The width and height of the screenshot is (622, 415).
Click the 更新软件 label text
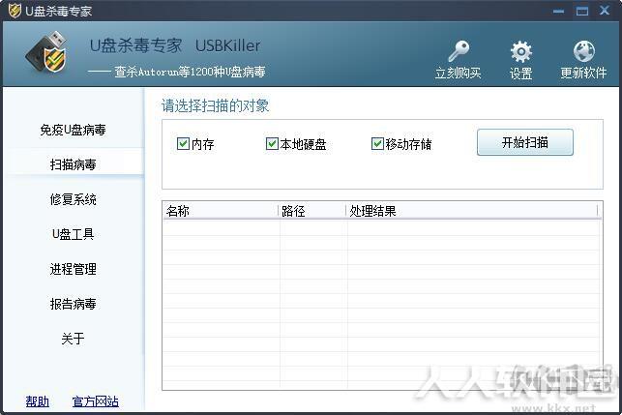click(x=583, y=73)
